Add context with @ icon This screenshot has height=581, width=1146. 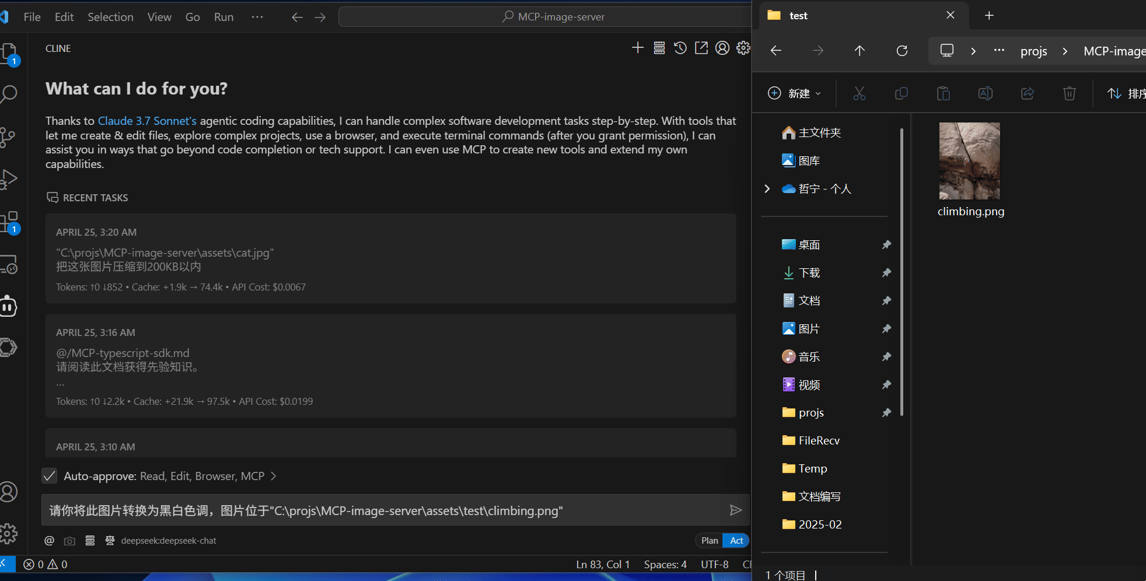(50, 541)
